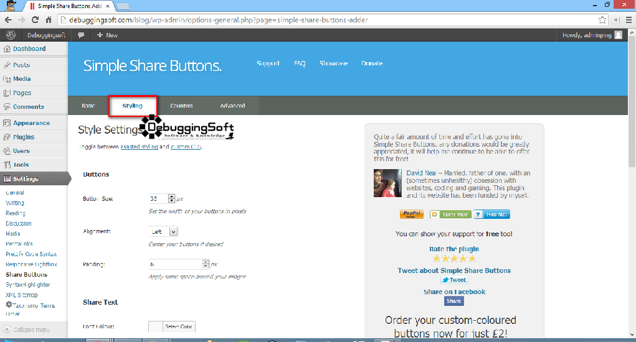This screenshot has width=636, height=342.
Task: Open the Permalinks settings submenu
Action: (19, 244)
